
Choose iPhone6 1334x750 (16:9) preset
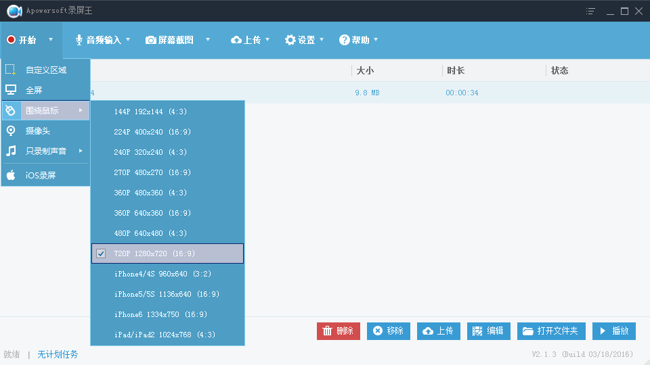point(167,314)
